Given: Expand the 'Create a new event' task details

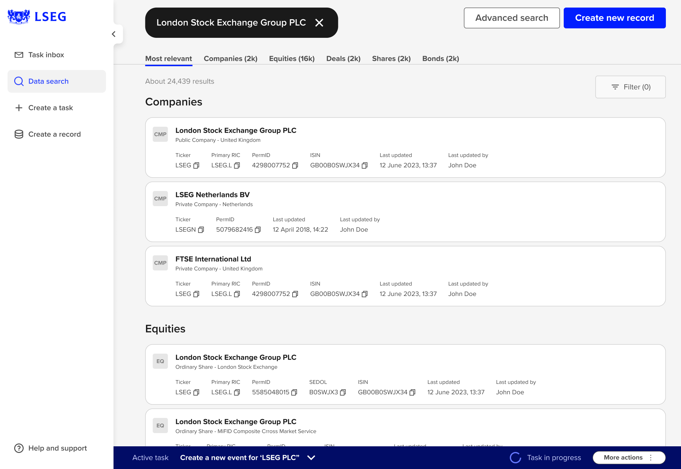Looking at the screenshot, I should coord(311,457).
